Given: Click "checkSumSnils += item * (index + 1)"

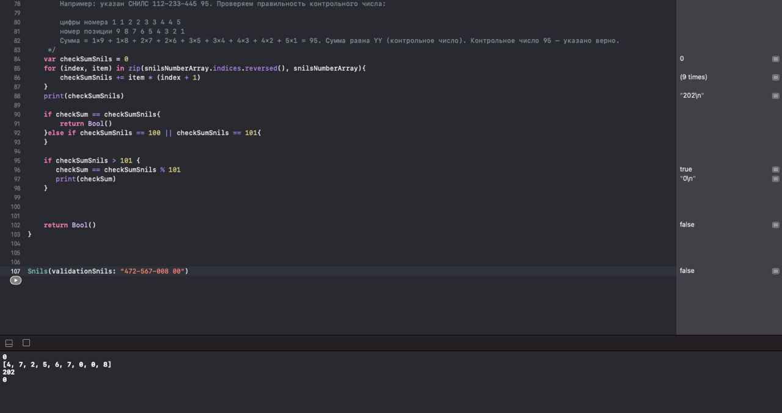Looking at the screenshot, I should click(130, 78).
